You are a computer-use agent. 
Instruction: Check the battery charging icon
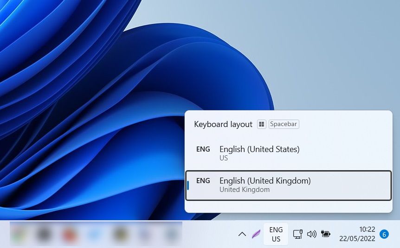point(325,234)
